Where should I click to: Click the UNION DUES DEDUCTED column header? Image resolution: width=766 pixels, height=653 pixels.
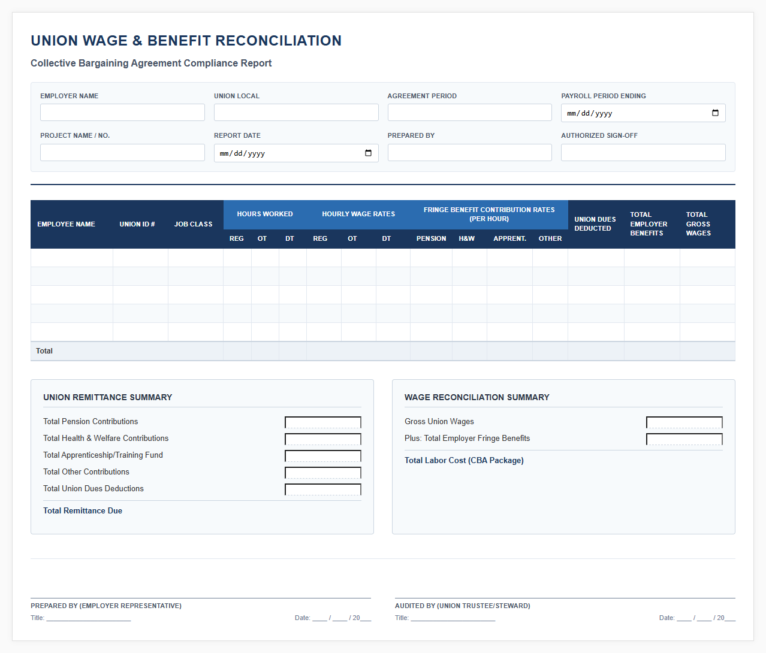coord(595,224)
